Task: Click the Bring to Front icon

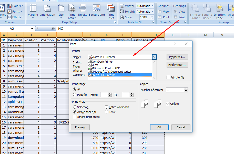Action: coord(195,8)
